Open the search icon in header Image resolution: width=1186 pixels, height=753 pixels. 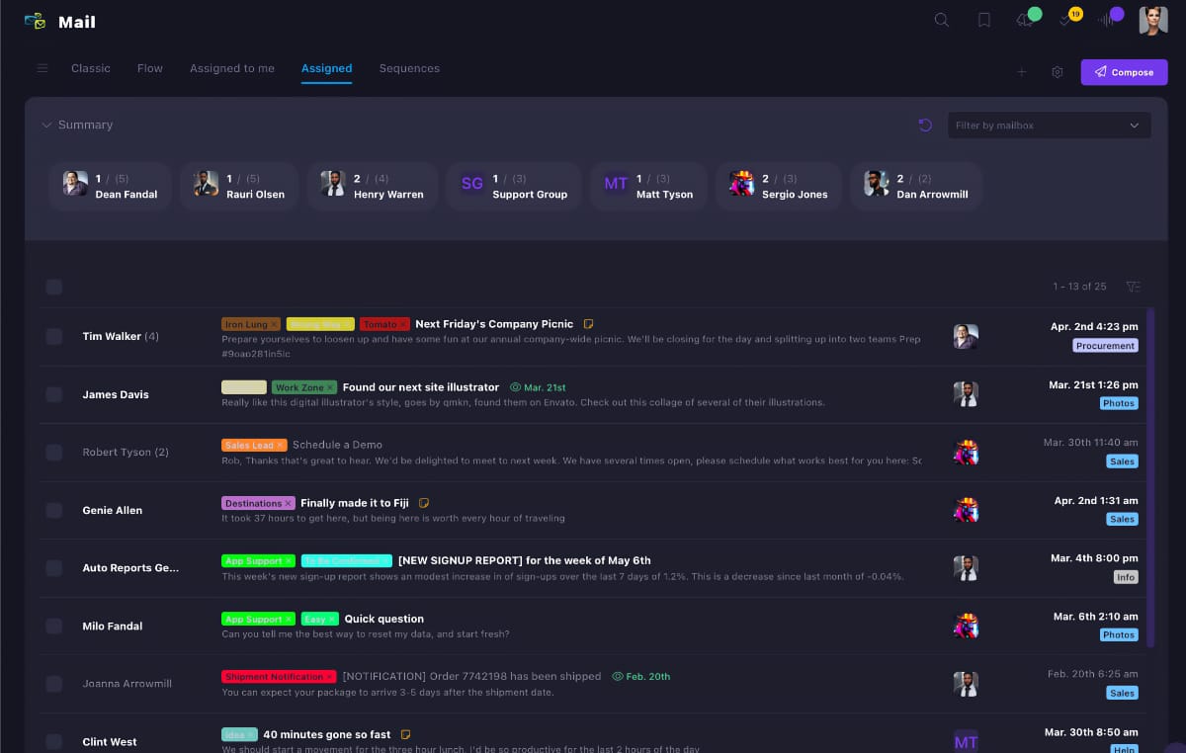point(942,20)
